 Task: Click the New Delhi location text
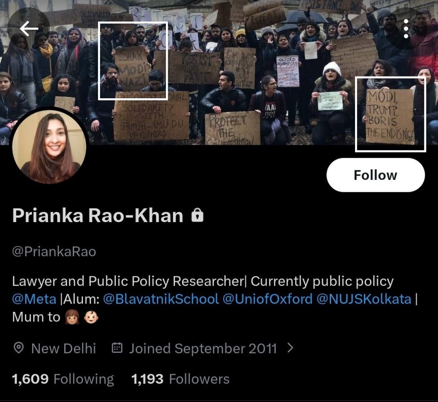(x=64, y=349)
